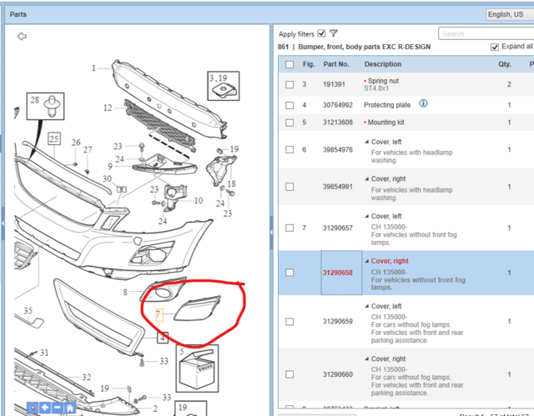Uncheck the Expand all checkbox
The height and width of the screenshot is (416, 534).
click(496, 48)
